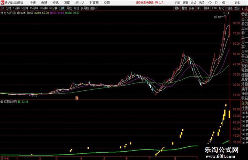Viewport: 248px width, 160px height.
Task: Expand 更多 period options
Action: tap(94, 8)
